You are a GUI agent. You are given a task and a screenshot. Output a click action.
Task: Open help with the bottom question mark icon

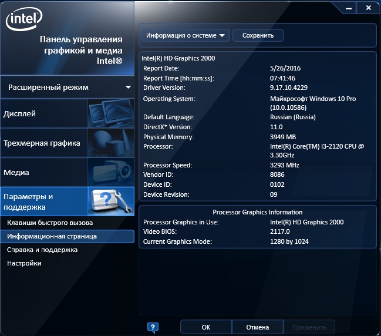coord(153,327)
